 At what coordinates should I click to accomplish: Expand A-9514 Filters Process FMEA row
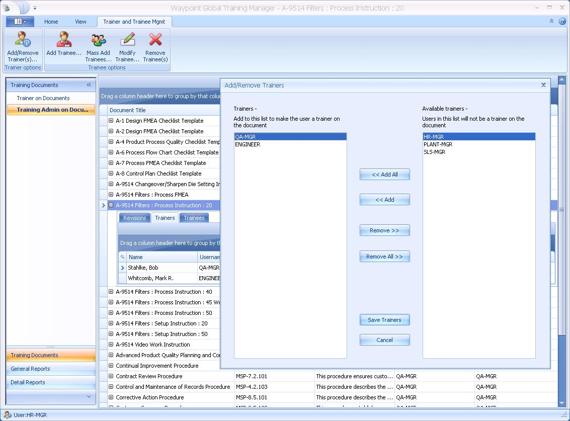[x=111, y=194]
